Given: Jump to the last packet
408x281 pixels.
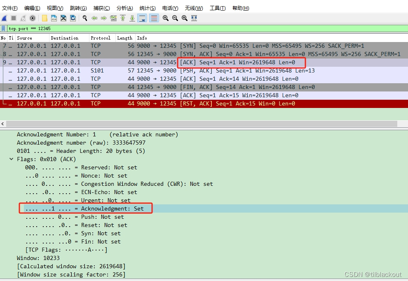Looking at the screenshot, I should tap(132, 18).
